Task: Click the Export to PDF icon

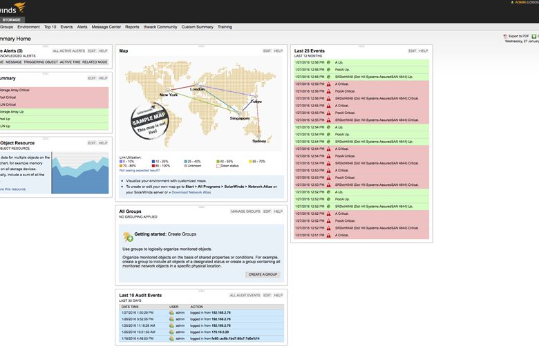Action: (x=505, y=36)
